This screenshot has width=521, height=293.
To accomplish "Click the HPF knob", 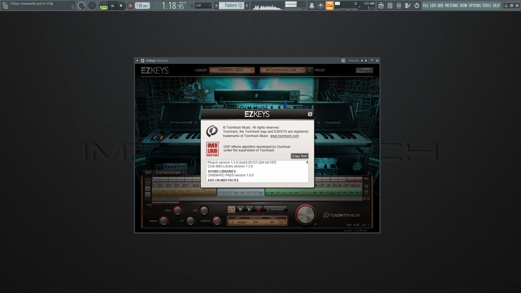I will pyautogui.click(x=204, y=211).
